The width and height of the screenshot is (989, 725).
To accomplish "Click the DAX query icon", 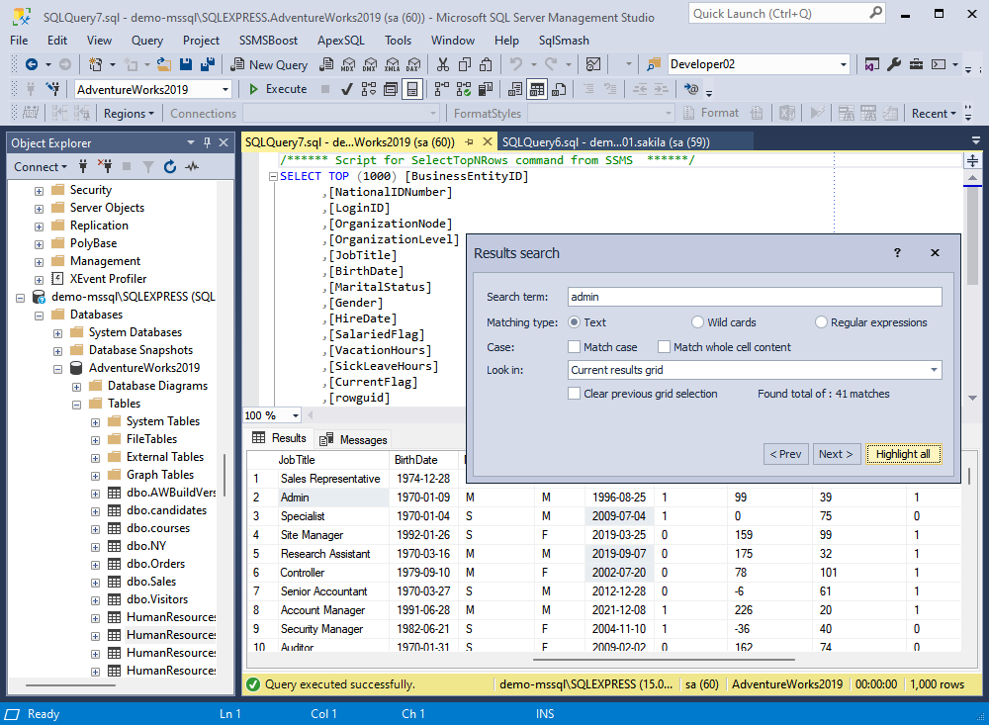I will 413,64.
